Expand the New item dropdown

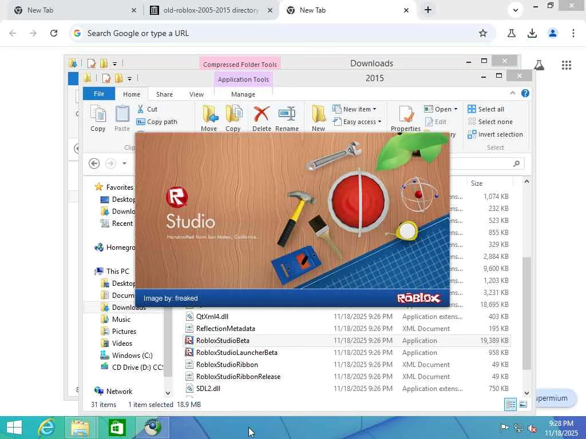[x=374, y=109]
